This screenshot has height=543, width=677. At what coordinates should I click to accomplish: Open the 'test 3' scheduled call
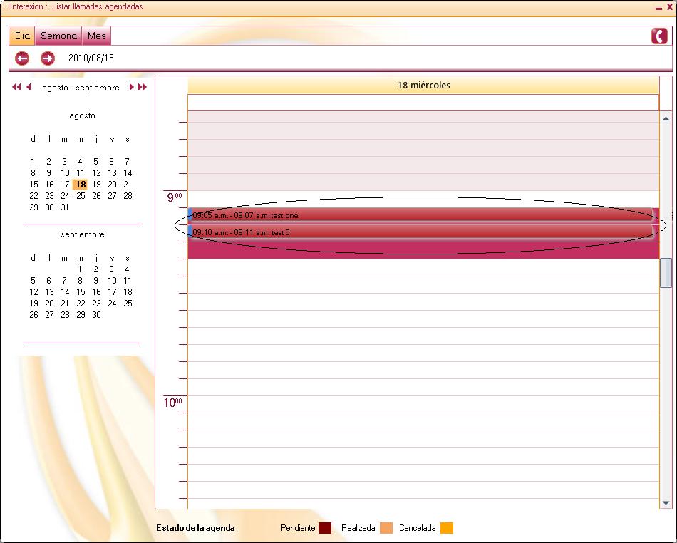pos(420,232)
